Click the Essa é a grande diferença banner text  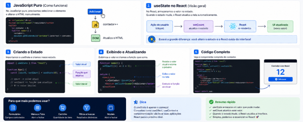point(205,39)
